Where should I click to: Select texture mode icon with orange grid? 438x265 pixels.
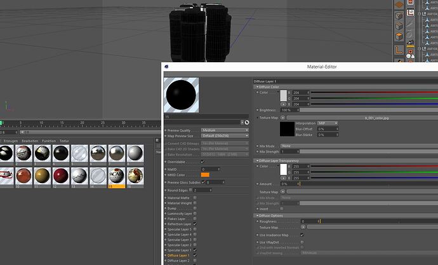coord(399,4)
